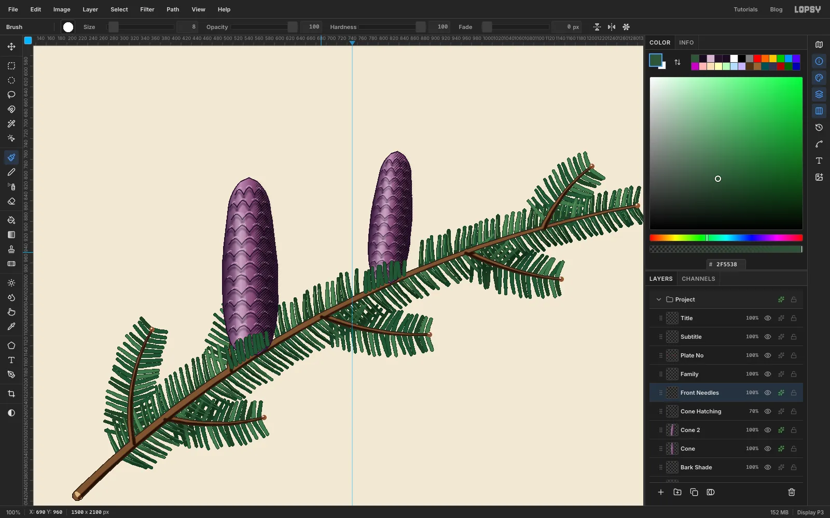Viewport: 830px width, 518px height.
Task: Add a new layer with plus icon
Action: tap(661, 492)
